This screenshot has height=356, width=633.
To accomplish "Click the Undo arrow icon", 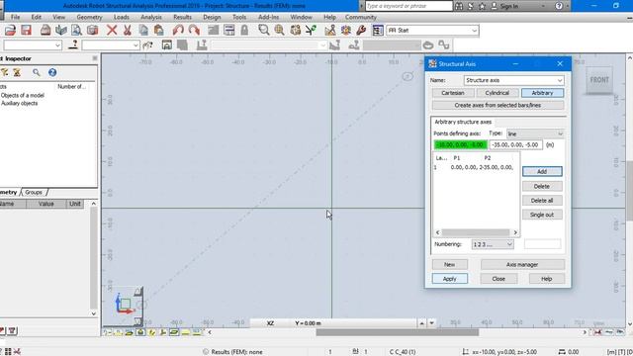I will click(178, 31).
